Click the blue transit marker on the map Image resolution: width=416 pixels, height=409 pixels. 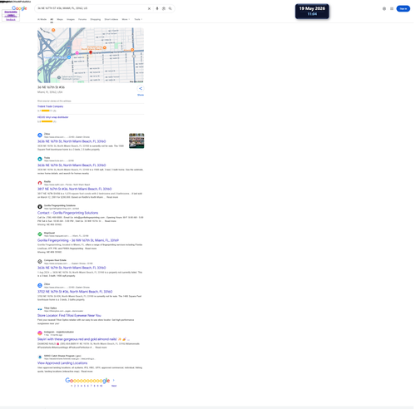[x=69, y=57]
